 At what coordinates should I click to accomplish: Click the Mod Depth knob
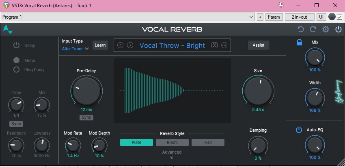99,145
